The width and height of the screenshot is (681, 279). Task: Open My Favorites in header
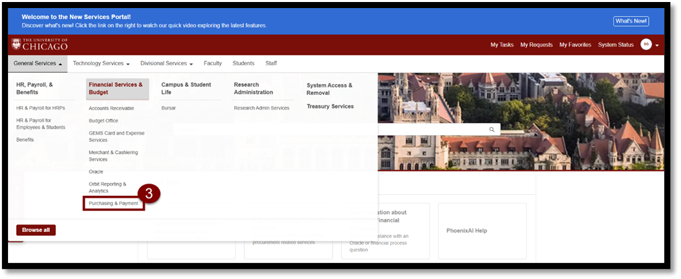tap(575, 44)
